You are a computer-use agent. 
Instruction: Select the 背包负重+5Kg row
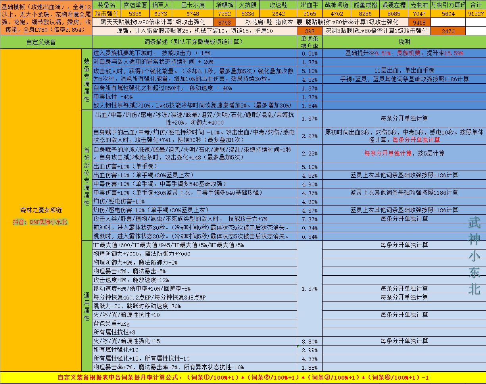[x=194, y=323]
